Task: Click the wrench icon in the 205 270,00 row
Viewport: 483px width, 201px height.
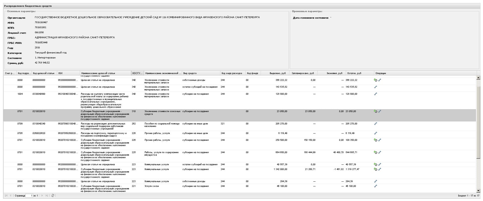Action: click(375, 124)
